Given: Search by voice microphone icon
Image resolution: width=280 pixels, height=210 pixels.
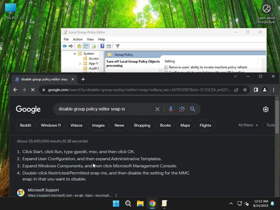Looking at the screenshot, I should tap(171, 109).
